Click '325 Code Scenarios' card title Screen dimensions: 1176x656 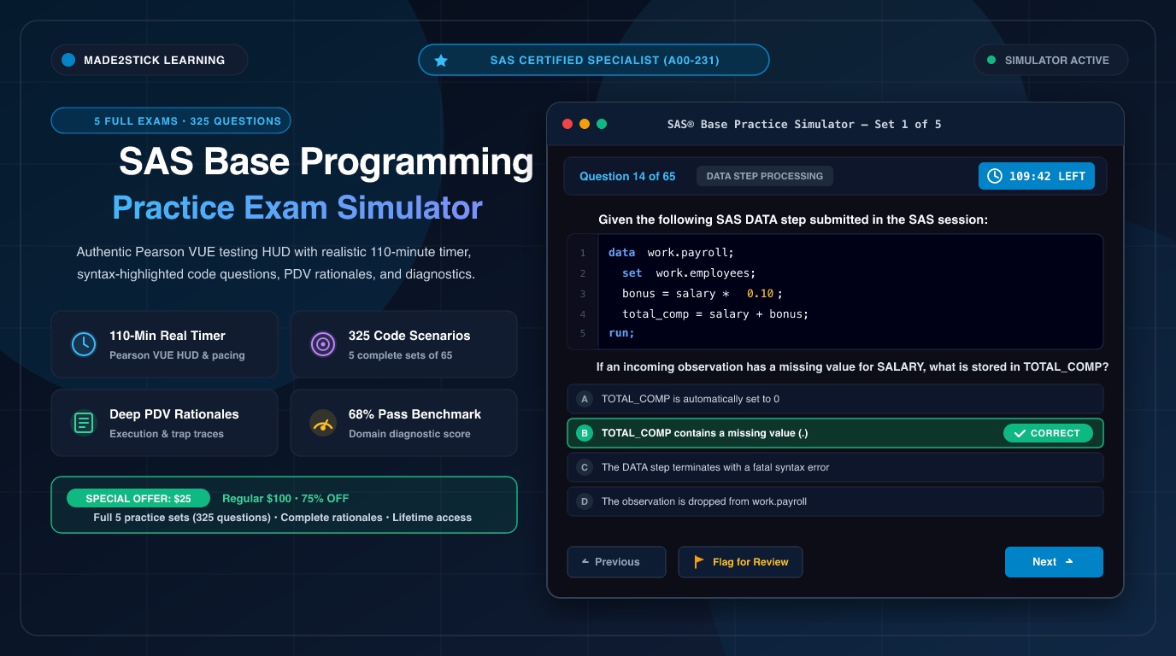click(x=409, y=336)
